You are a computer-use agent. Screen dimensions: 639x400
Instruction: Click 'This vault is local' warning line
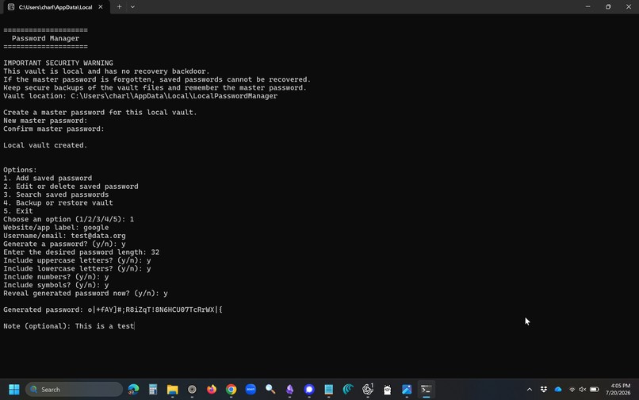[106, 71]
